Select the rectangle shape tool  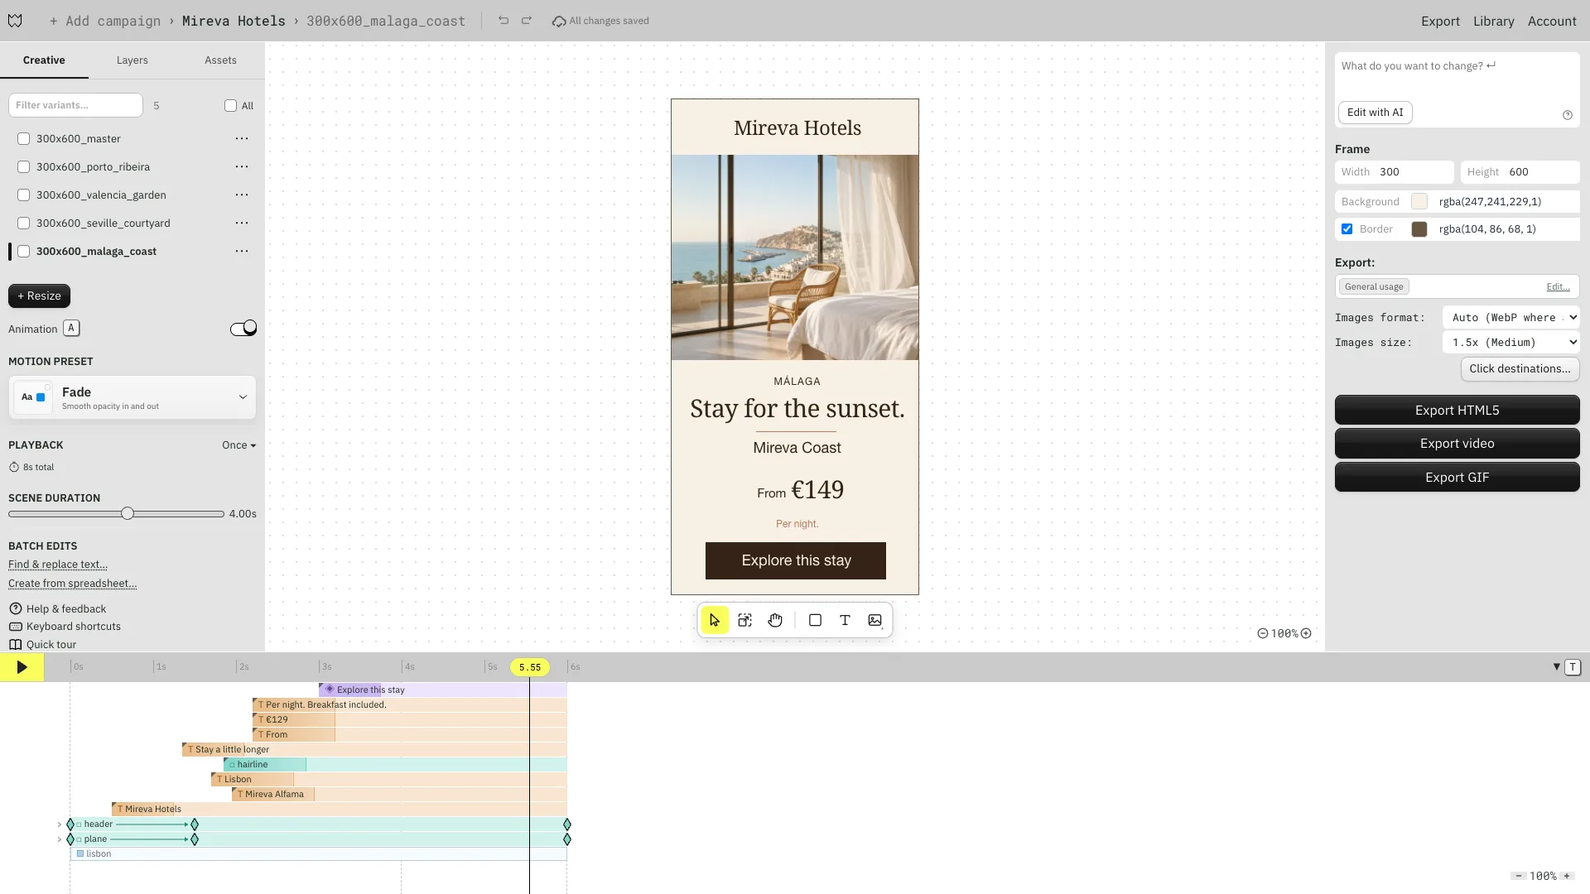click(x=815, y=620)
